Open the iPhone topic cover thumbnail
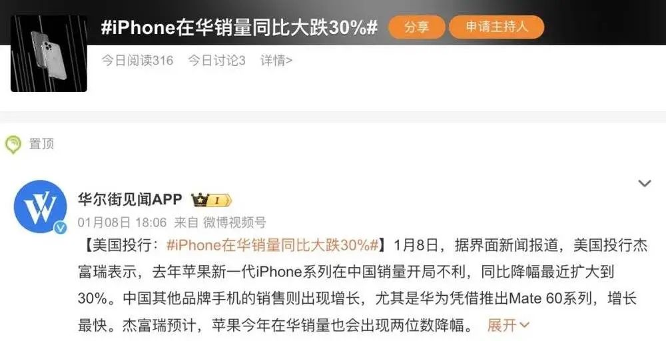The width and height of the screenshot is (666, 341). 49,53
